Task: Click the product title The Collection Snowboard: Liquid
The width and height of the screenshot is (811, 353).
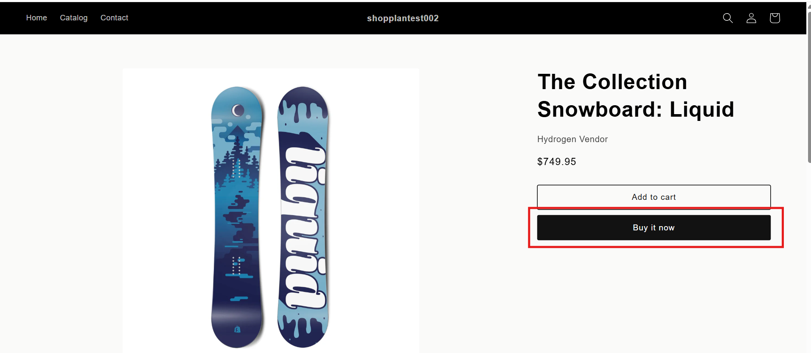Action: [x=635, y=95]
